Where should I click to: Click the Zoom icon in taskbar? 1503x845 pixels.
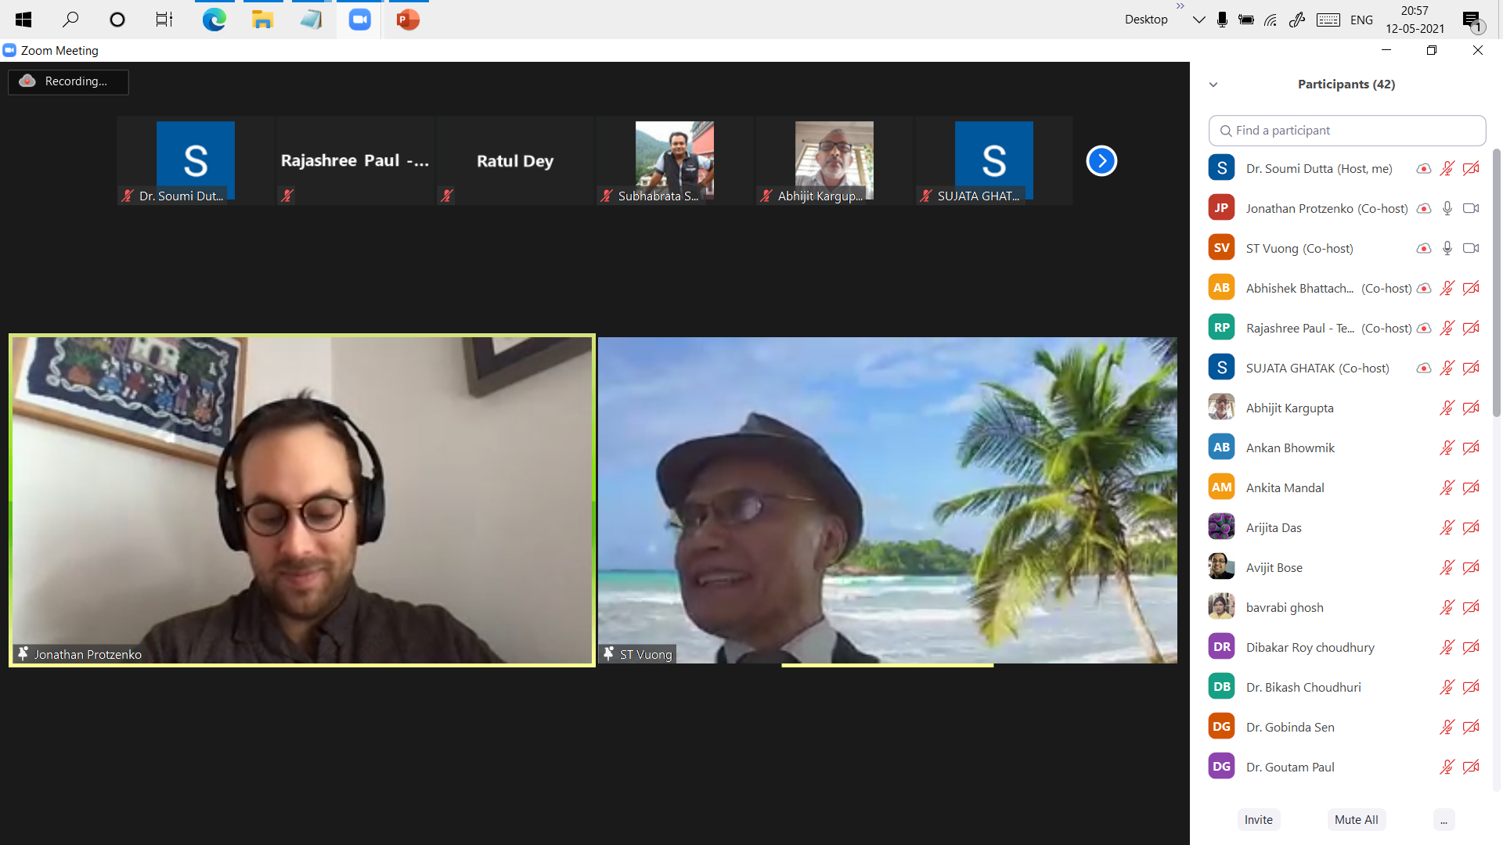(x=359, y=20)
